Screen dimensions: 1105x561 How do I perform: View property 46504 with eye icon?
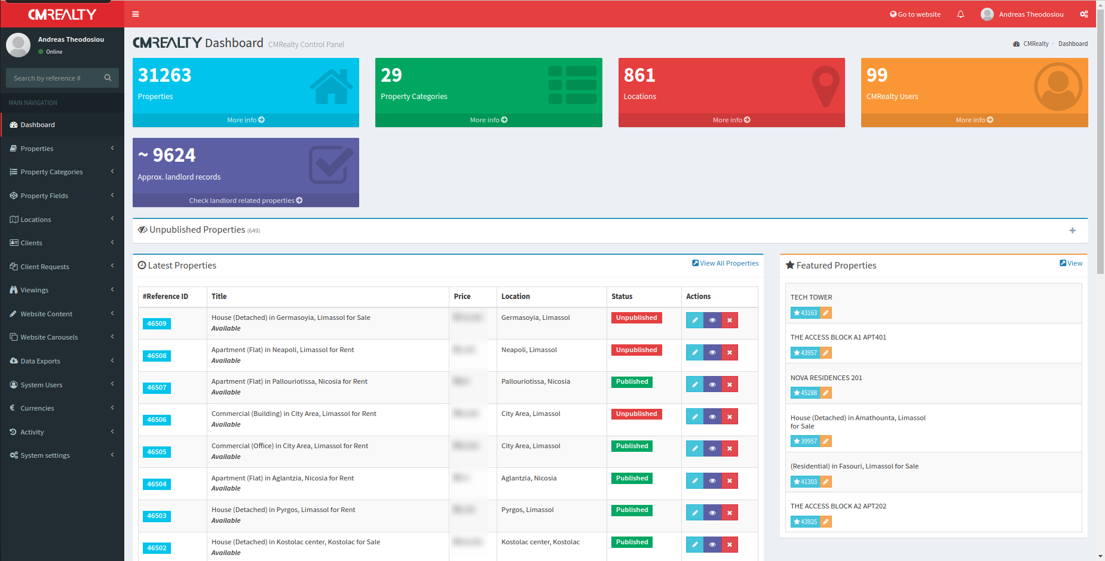pyautogui.click(x=712, y=481)
